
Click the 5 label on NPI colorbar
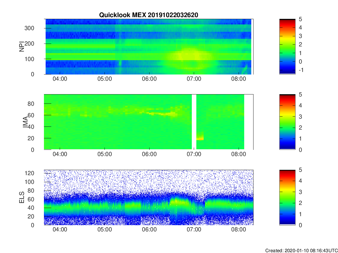300,19
